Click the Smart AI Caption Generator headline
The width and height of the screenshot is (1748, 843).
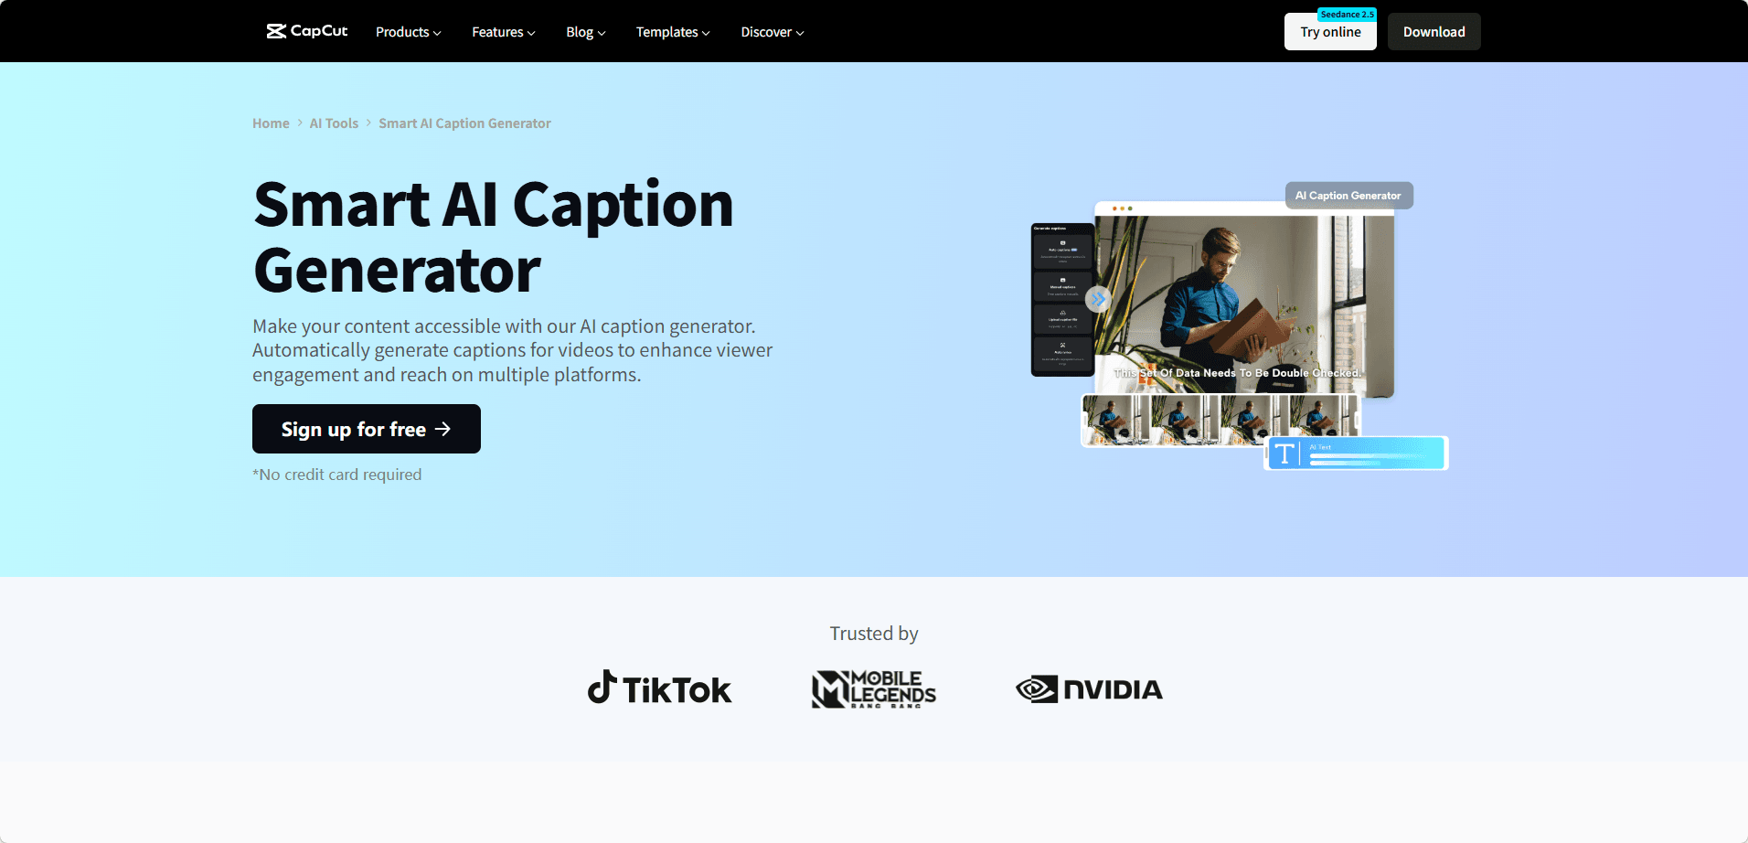(494, 237)
